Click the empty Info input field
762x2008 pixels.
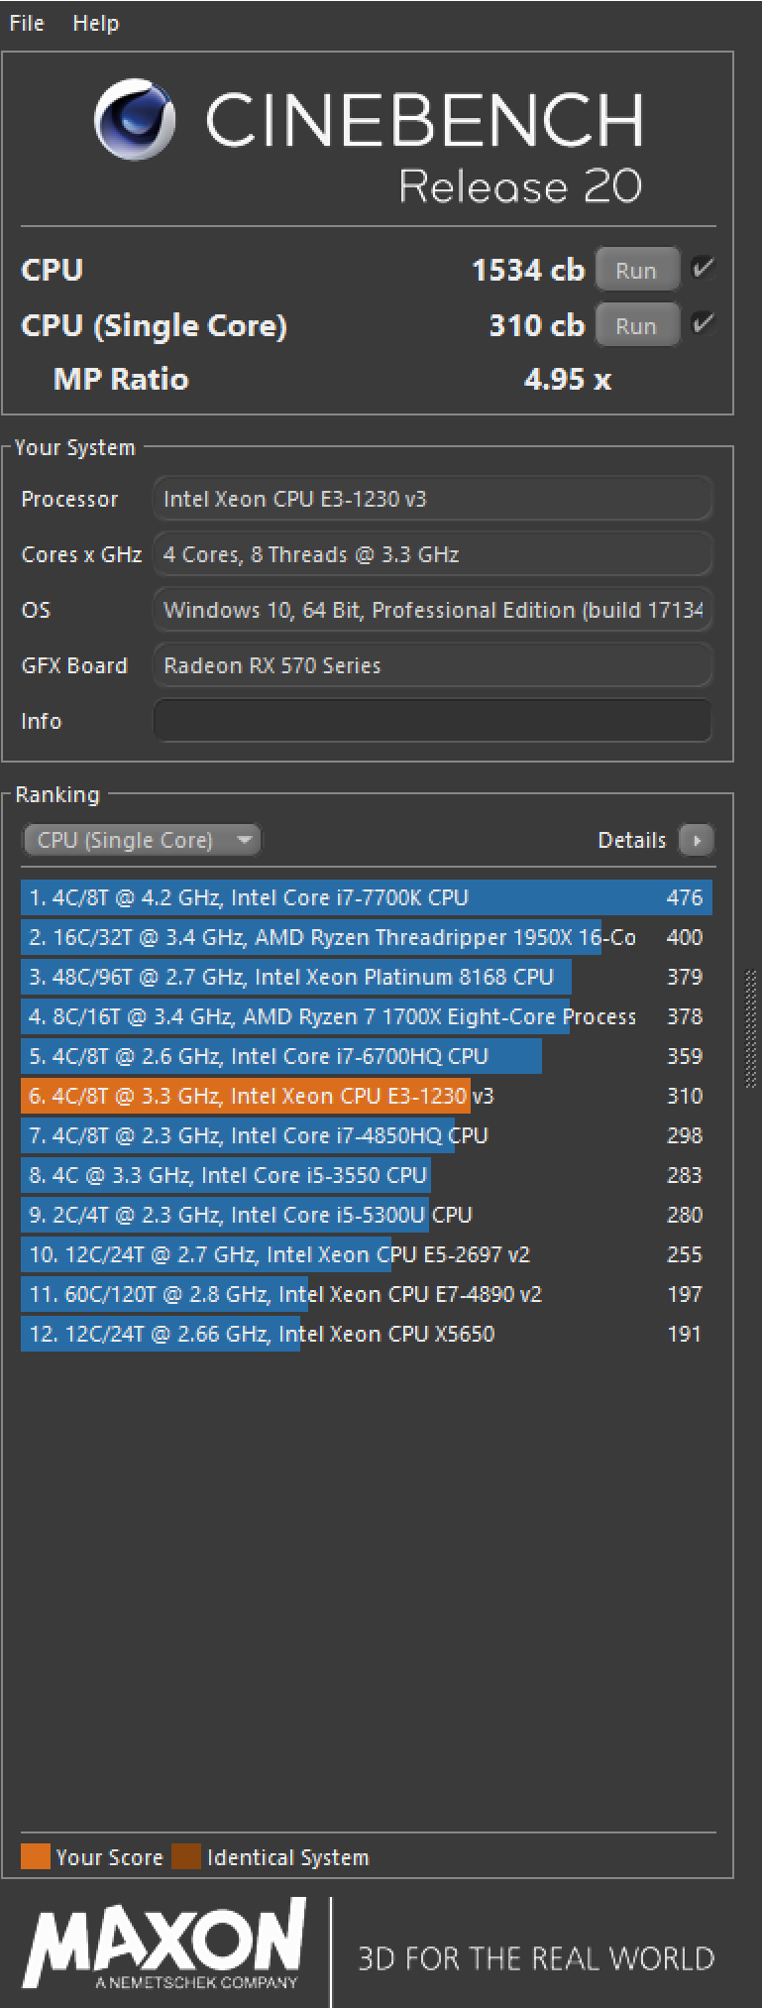[433, 721]
